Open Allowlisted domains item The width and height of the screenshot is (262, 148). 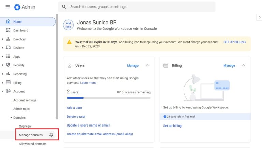[33, 144]
